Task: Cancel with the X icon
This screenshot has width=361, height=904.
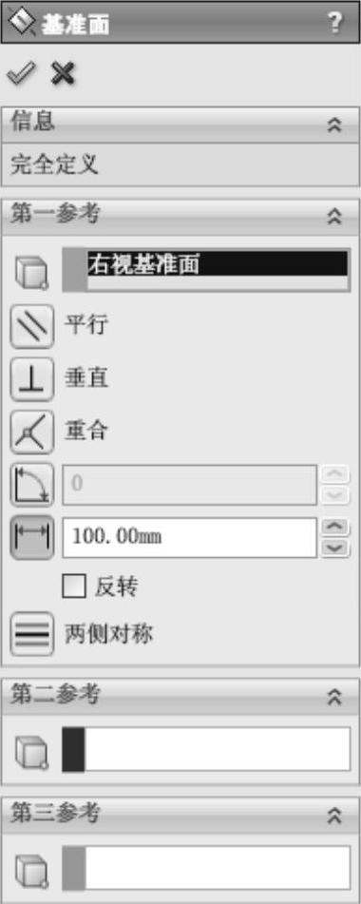Action: (x=64, y=73)
